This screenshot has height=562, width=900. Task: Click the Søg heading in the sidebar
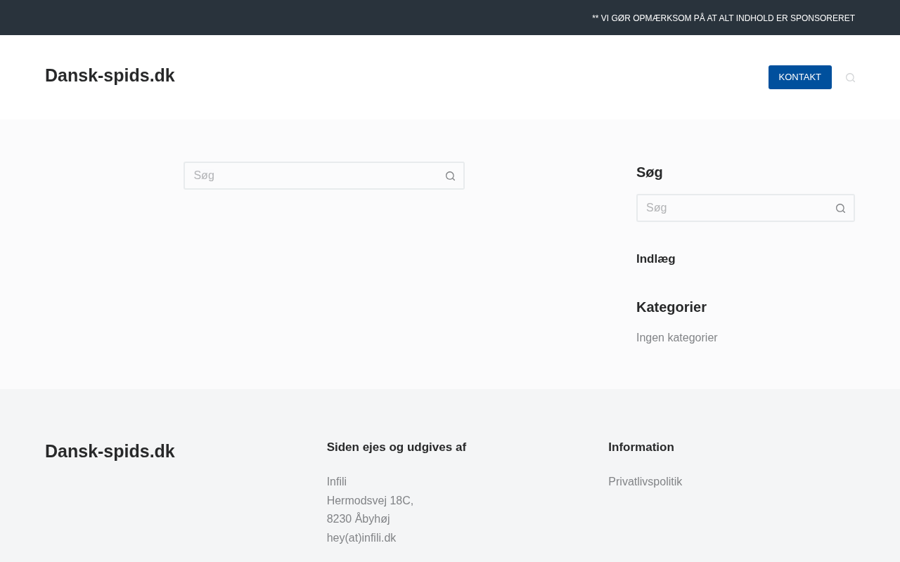(x=649, y=172)
